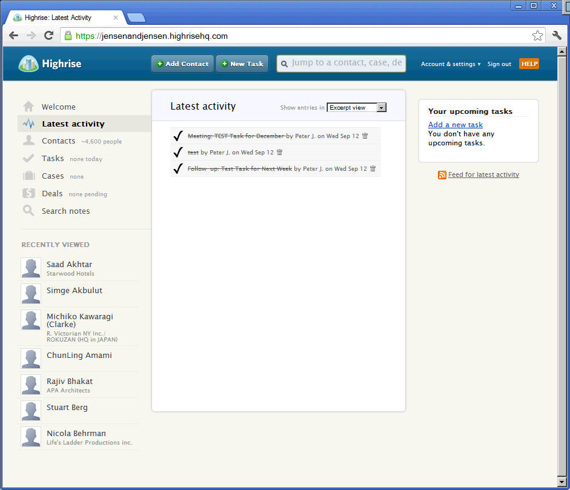Open the browser wrench menu
The image size is (570, 490).
[557, 36]
